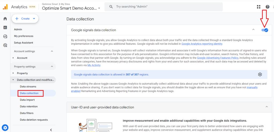Open the Create dropdown button

click(x=25, y=19)
